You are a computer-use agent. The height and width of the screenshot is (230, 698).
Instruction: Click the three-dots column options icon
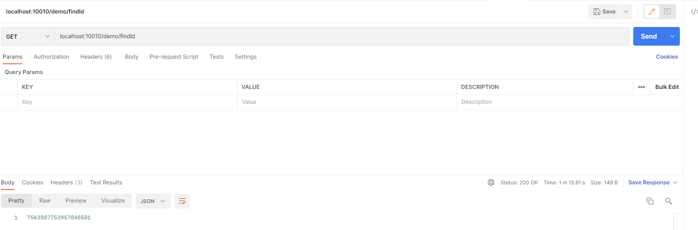tap(642, 87)
